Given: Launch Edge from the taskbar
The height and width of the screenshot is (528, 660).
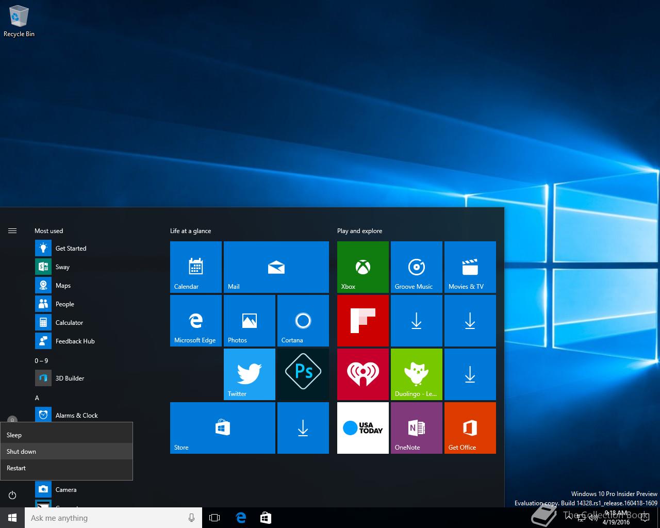Looking at the screenshot, I should (x=241, y=518).
